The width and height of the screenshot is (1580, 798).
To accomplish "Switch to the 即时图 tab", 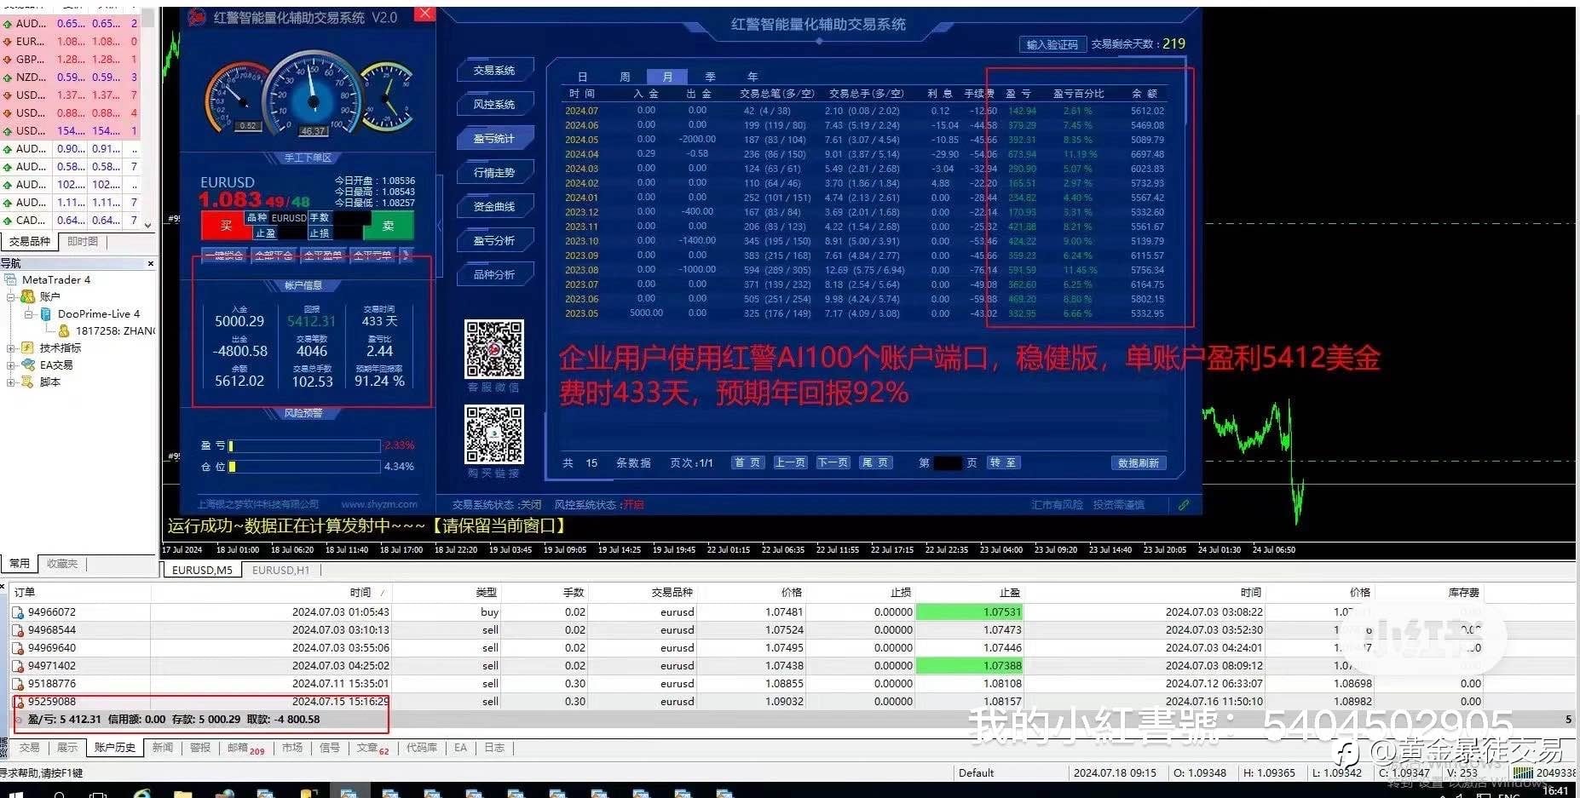I will [x=83, y=242].
